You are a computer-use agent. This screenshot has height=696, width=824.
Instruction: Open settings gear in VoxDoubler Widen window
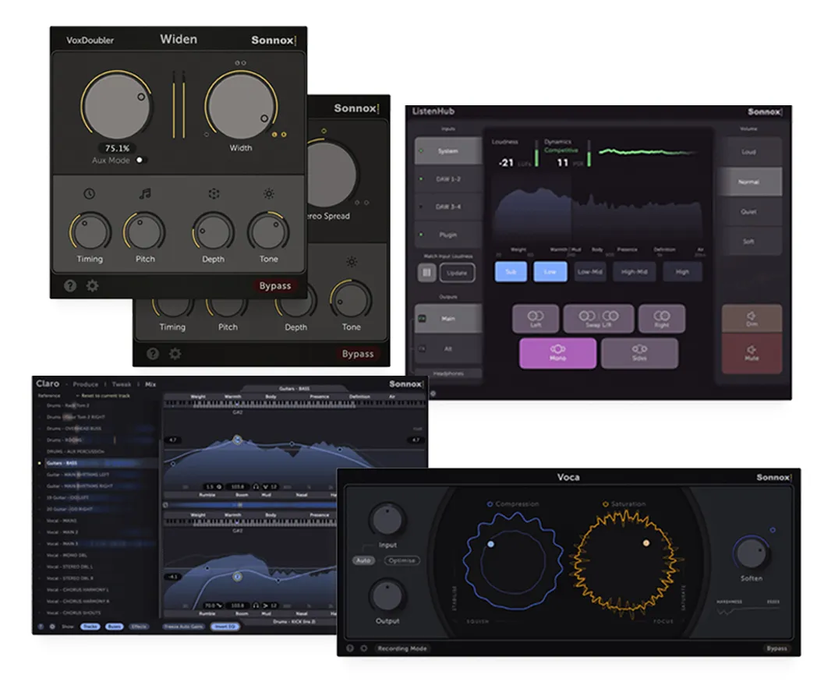click(93, 286)
